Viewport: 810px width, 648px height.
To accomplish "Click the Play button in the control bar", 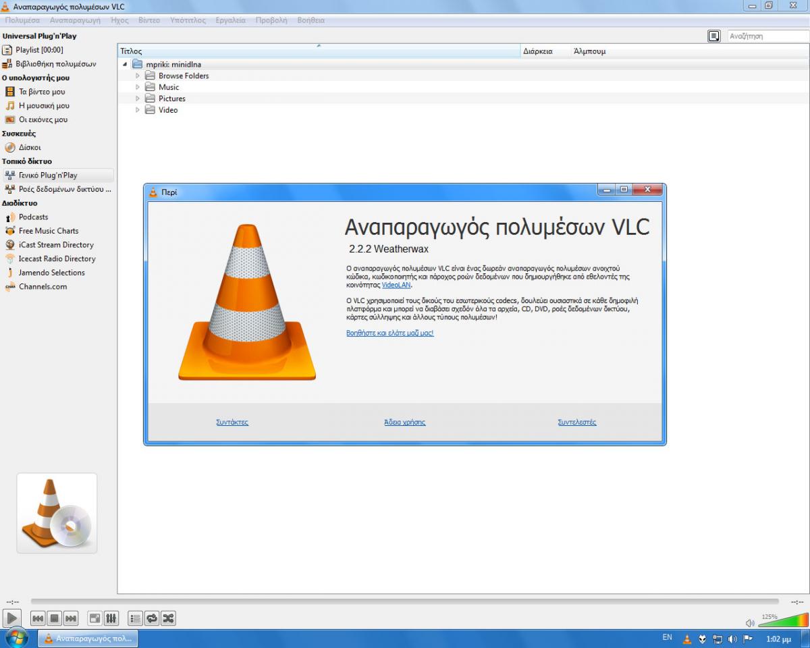I will pyautogui.click(x=11, y=618).
